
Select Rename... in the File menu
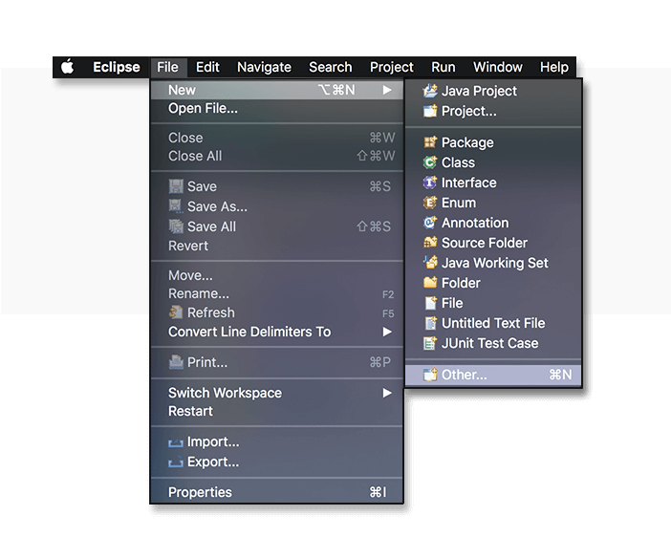277,293
